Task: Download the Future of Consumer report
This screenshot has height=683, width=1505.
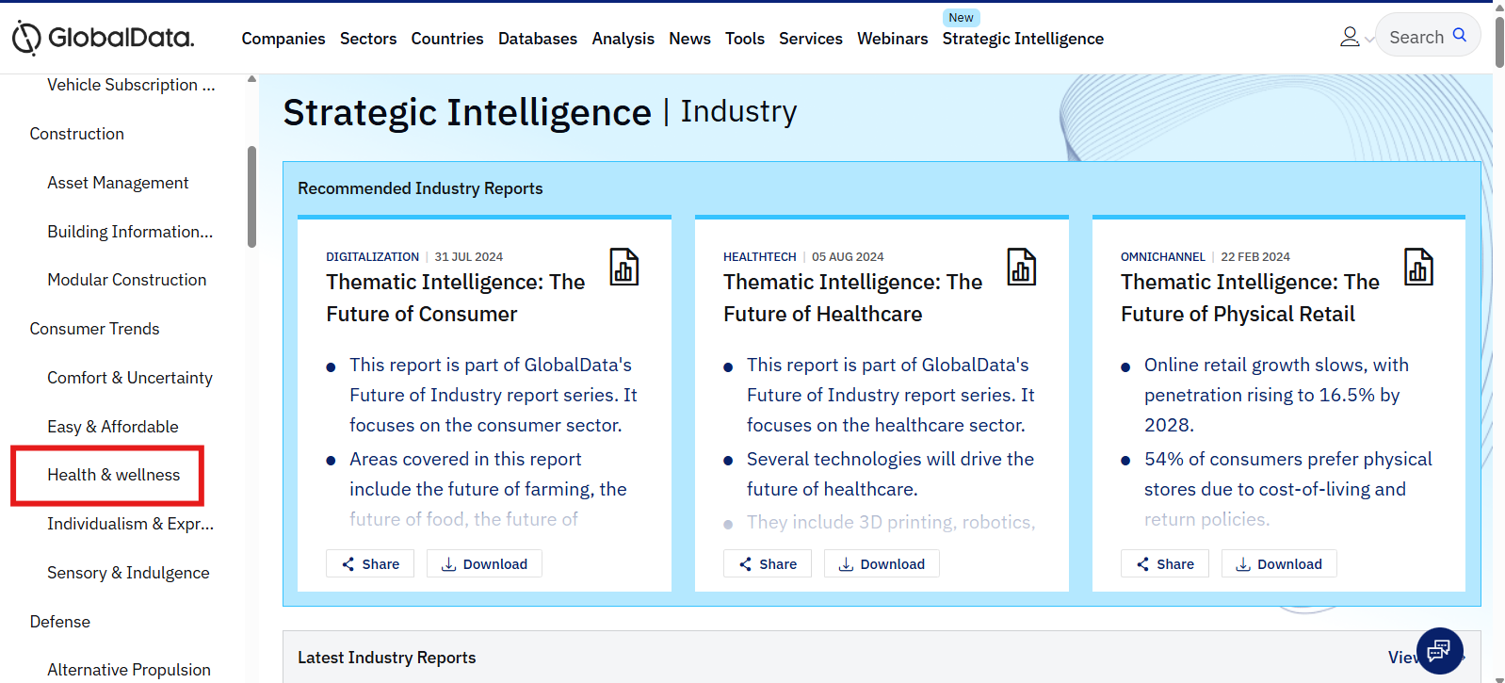Action: 484,564
